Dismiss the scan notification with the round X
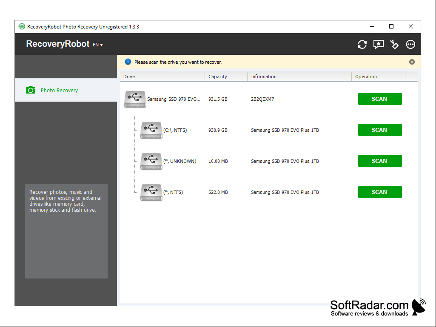 (x=412, y=62)
